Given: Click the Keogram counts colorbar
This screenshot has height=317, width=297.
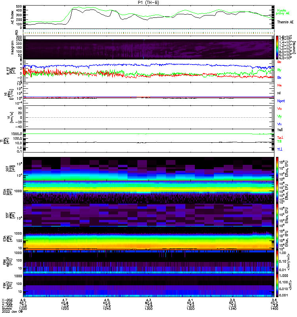Looking at the screenshot, I should [x=277, y=48].
